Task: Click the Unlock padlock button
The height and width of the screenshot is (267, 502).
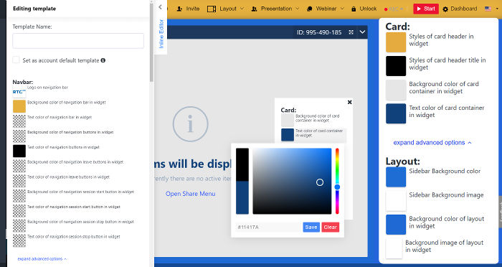Action: click(364, 9)
